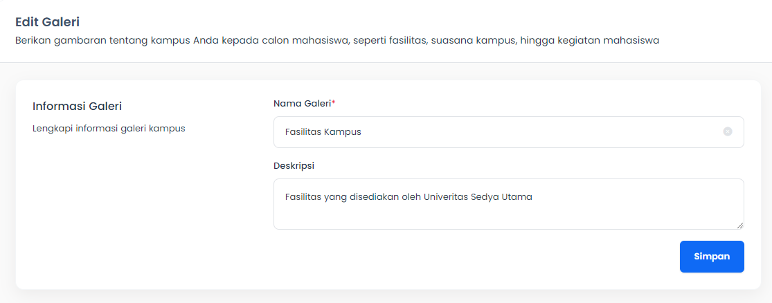This screenshot has height=303, width=772.
Task: Click the 'Lengkapi informasi galeri kampus' helper text
Action: click(x=109, y=129)
